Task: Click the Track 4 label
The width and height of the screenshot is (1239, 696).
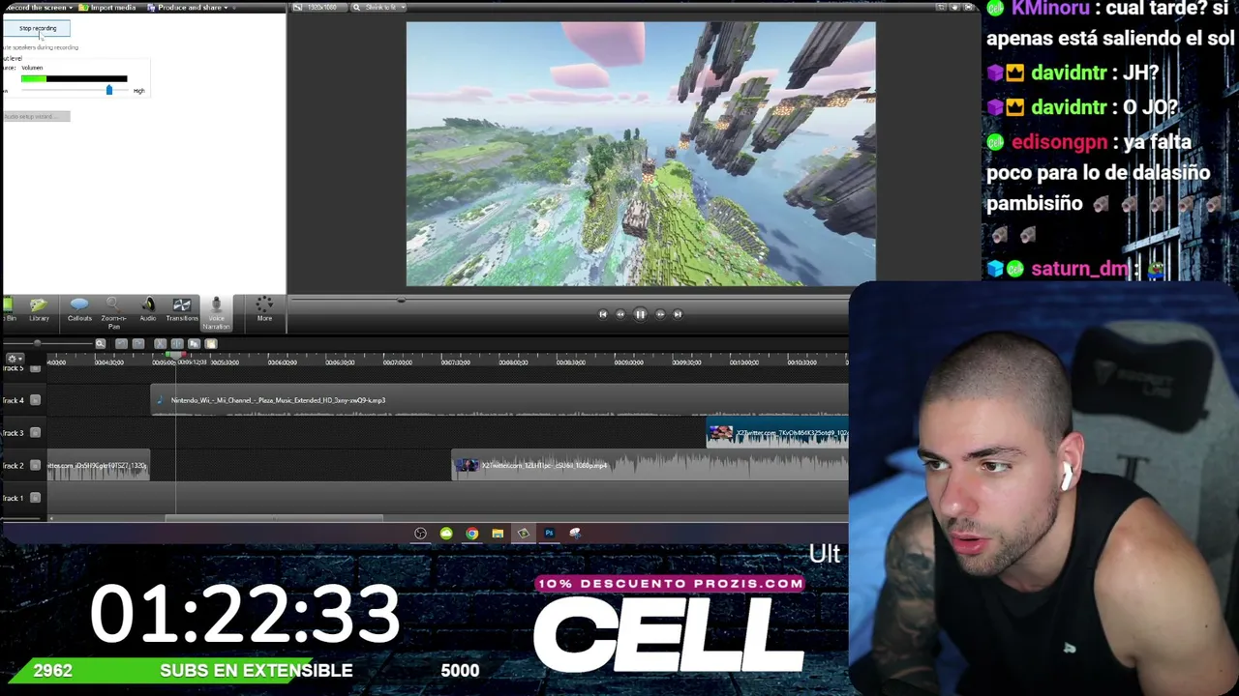Action: tap(13, 400)
